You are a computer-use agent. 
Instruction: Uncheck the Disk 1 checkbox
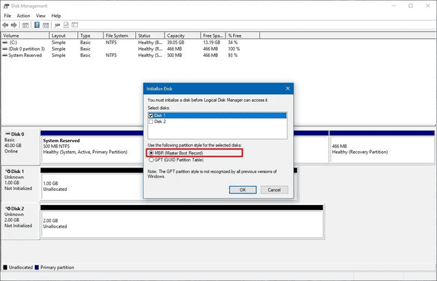(151, 116)
